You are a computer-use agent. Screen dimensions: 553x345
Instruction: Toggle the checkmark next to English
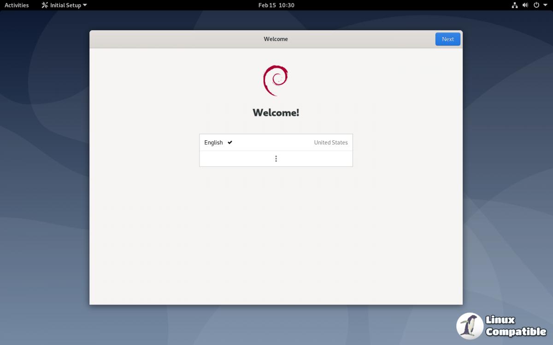coord(230,143)
